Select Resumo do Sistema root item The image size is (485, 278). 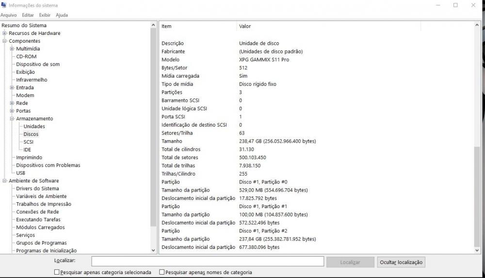[x=24, y=26]
